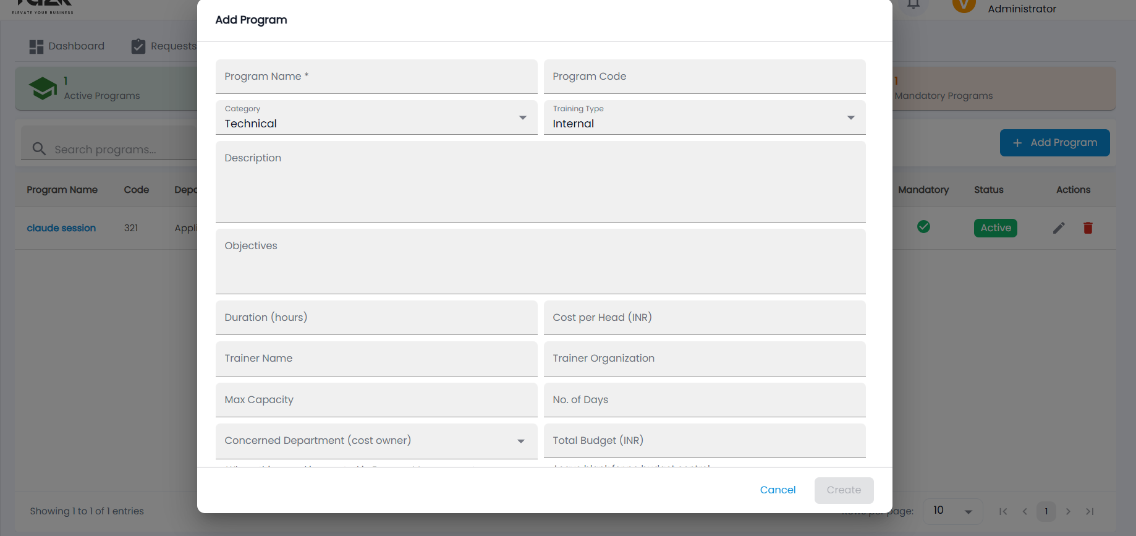Click the Program Name column header

click(x=62, y=190)
